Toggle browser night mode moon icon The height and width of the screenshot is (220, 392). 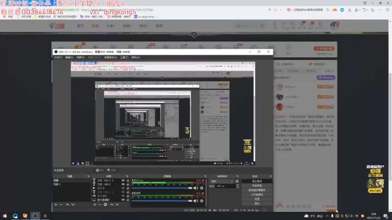pos(373,10)
